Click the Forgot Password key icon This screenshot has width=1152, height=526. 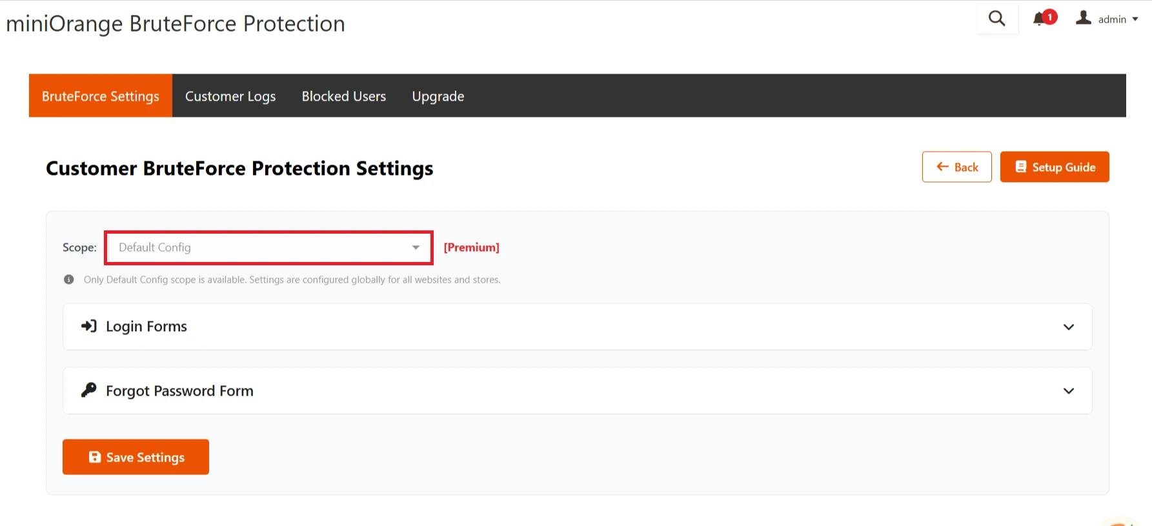[89, 390]
